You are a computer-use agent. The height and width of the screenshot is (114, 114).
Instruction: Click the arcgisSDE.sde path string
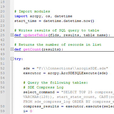(72, 68)
